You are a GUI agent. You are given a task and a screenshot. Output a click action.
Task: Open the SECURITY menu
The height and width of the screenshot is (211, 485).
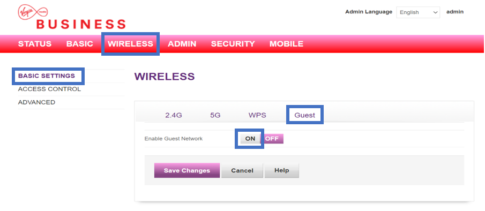(x=233, y=44)
